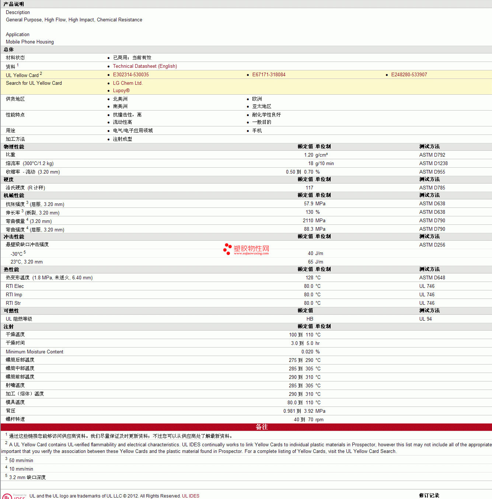The width and height of the screenshot is (492, 499).
Task: Click the 已商用：当前有效 material status
Action: 132,58
